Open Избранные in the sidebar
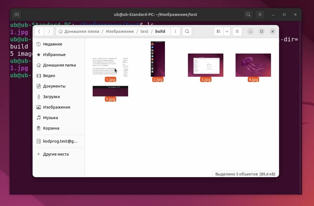This screenshot has height=206, width=314. (59, 55)
